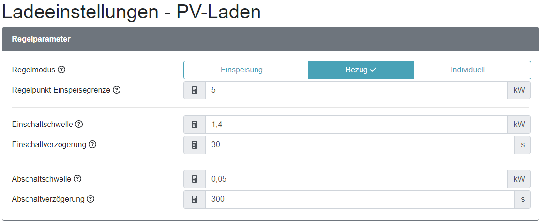
Task: Select Bezug control mode
Action: tap(361, 70)
